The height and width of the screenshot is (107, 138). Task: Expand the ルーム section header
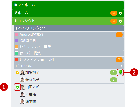pos(68,13)
